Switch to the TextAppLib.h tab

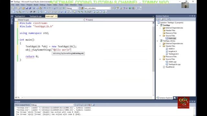(20, 16)
